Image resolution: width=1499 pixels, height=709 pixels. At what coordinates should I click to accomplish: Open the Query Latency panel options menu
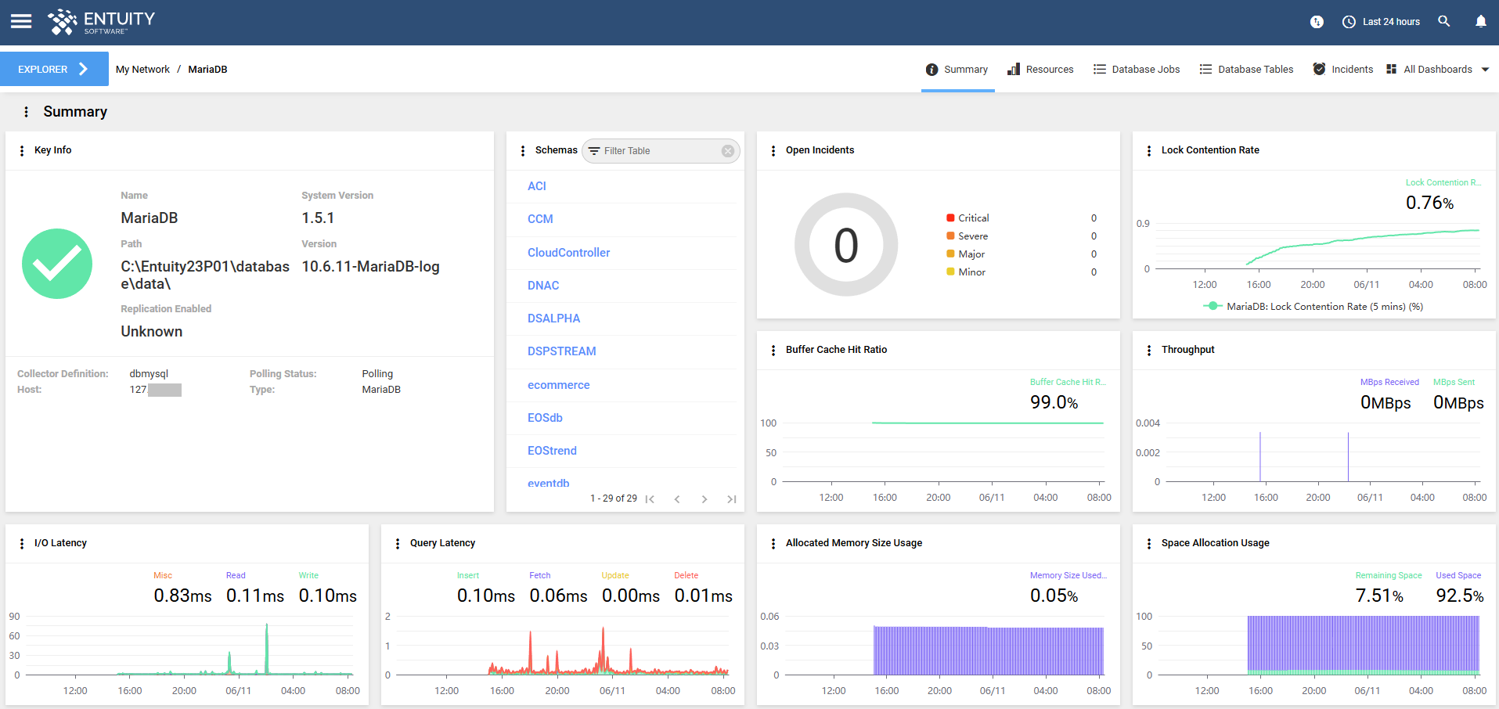tap(397, 543)
